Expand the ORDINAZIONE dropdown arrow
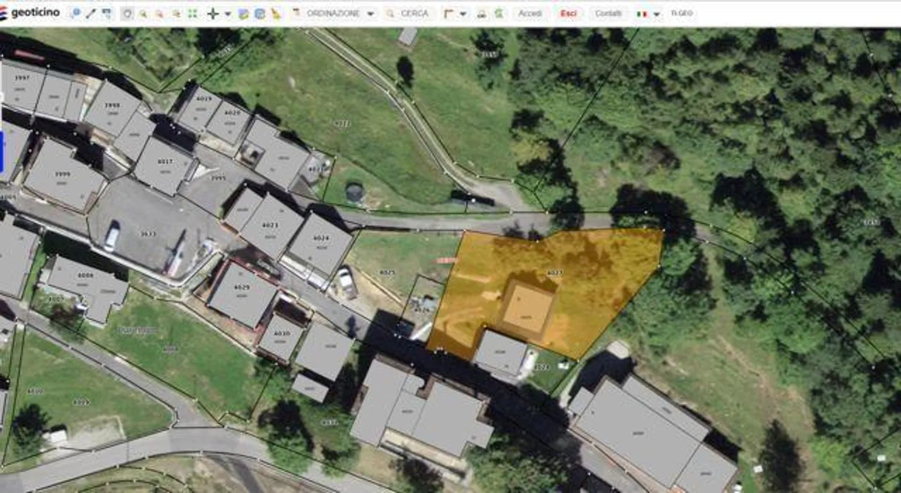Image resolution: width=901 pixels, height=493 pixels. coord(370,14)
